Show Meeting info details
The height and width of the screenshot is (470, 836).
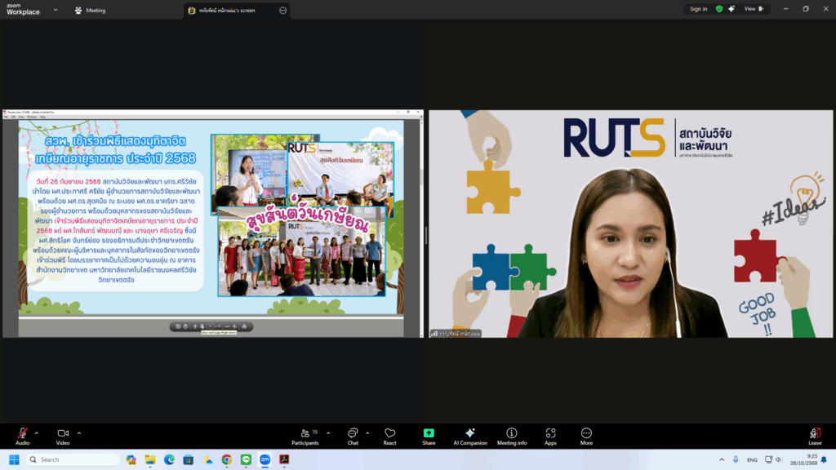point(512,436)
